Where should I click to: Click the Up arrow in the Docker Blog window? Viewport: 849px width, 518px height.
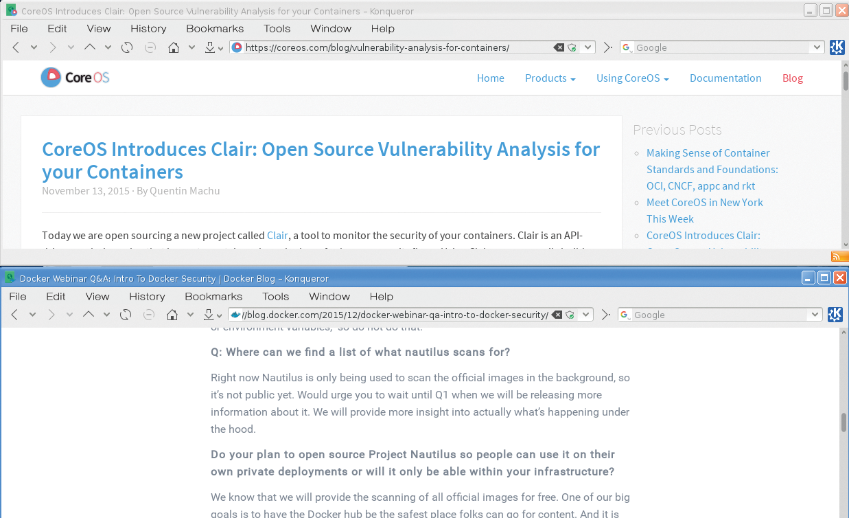coord(88,315)
